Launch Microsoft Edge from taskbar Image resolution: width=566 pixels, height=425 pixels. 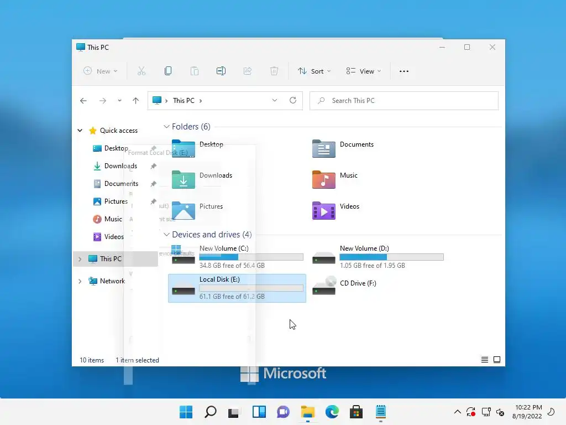[x=332, y=412]
